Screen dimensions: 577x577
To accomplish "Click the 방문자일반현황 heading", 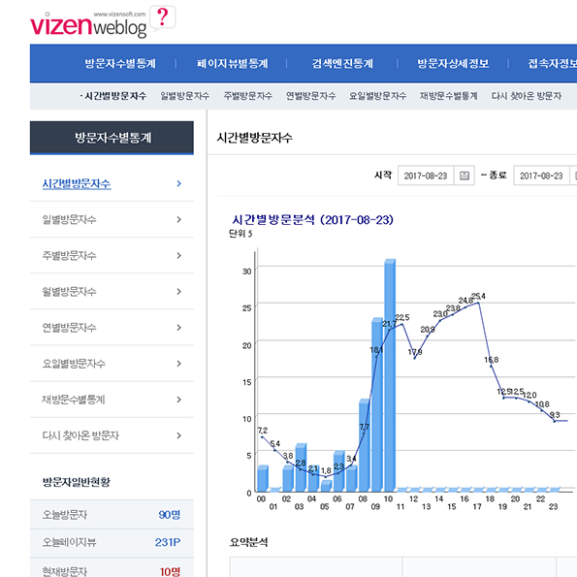I will [x=77, y=482].
